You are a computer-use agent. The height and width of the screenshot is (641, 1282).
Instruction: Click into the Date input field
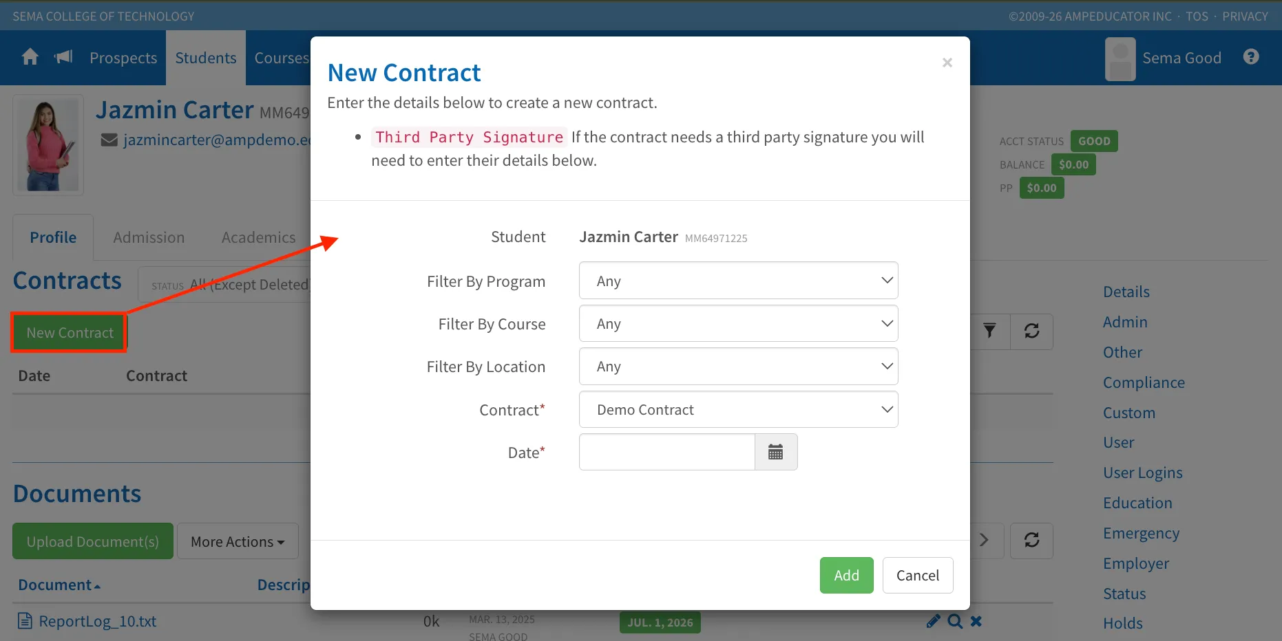click(x=667, y=452)
